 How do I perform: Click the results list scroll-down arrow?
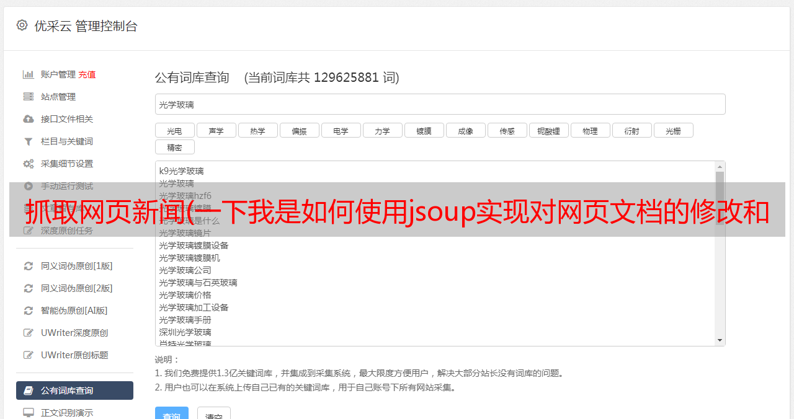tap(720, 340)
